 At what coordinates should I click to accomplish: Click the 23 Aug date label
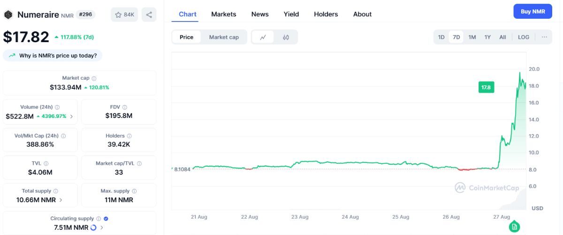(300, 217)
